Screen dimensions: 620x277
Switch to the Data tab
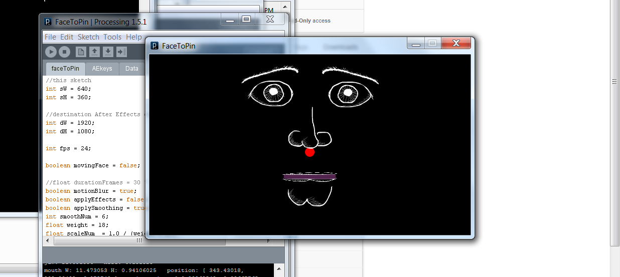[132, 69]
